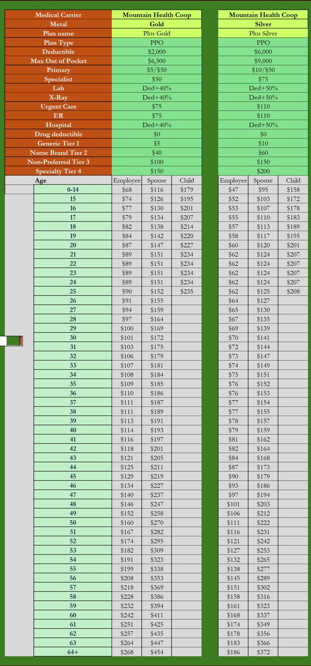
Task: Click the "$372" Silver spouse rate for 64+
Action: tap(263, 652)
